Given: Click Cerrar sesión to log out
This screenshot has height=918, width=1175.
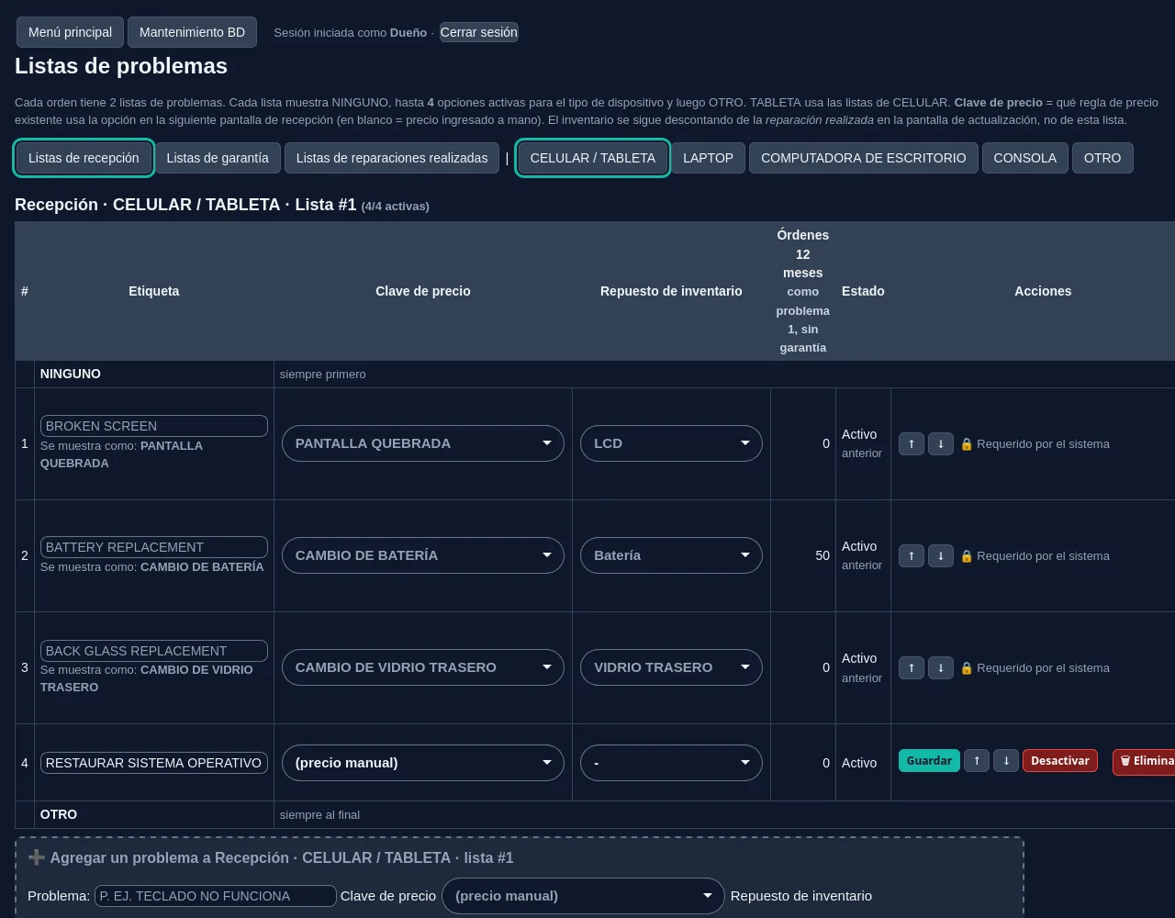Looking at the screenshot, I should (479, 32).
